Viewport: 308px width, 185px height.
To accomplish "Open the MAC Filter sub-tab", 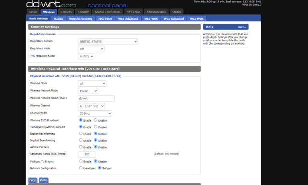I will point(105,18).
